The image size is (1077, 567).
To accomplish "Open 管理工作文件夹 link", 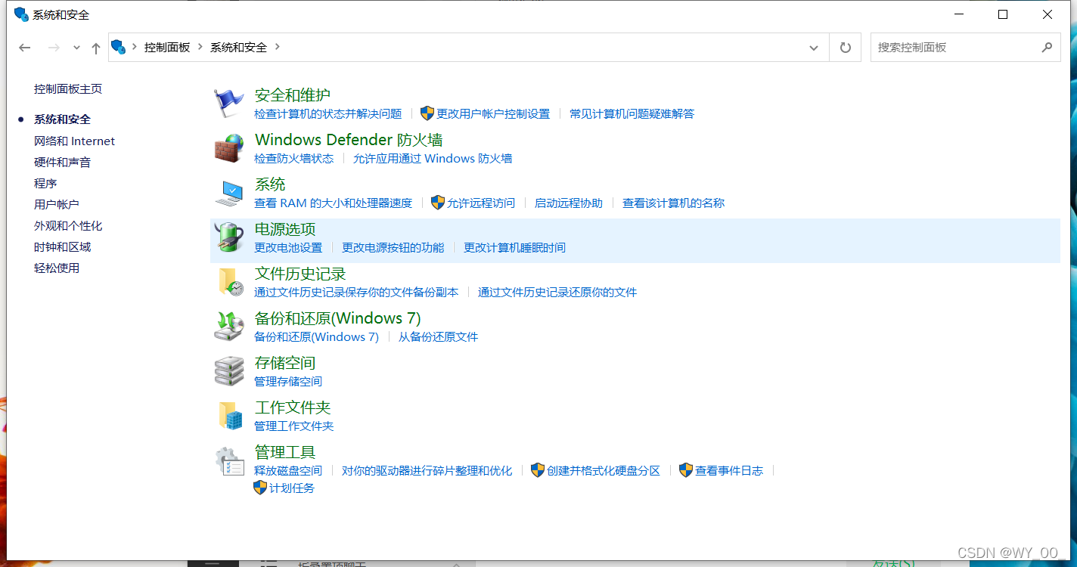I will pyautogui.click(x=294, y=426).
